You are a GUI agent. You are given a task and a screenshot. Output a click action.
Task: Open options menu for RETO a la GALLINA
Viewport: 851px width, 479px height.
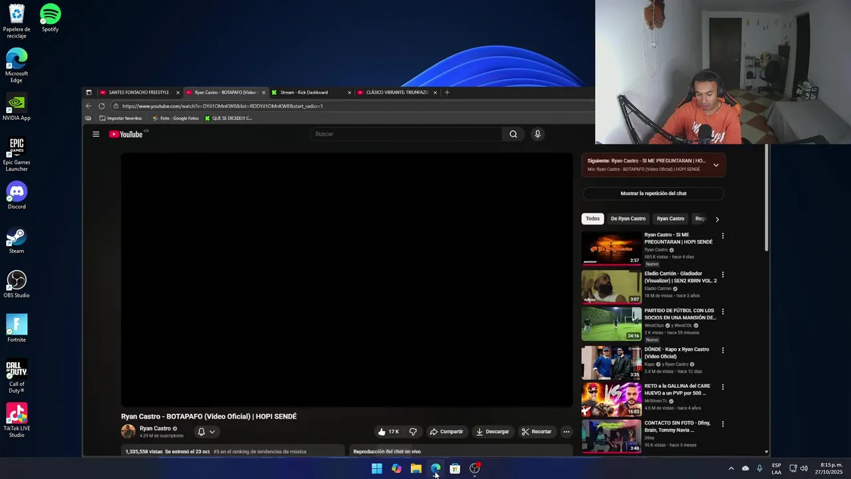tap(723, 387)
